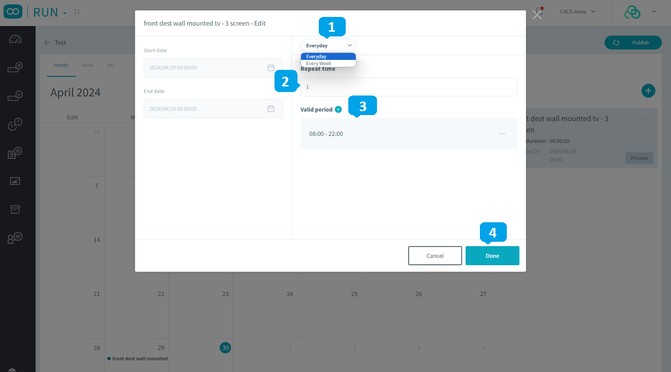Click the Cancel button
The image size is (671, 372).
click(x=435, y=256)
